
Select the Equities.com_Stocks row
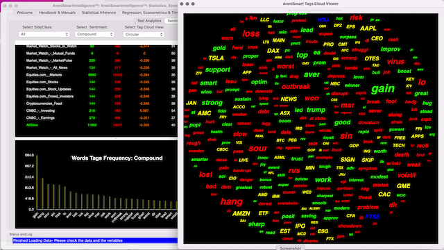[96, 82]
